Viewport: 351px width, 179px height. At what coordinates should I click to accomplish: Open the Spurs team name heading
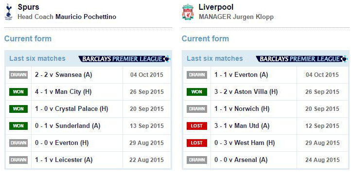click(28, 7)
